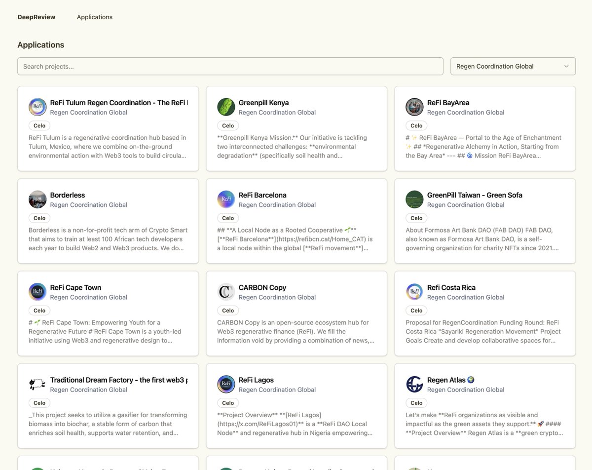
Task: Open the Greenpill Kenya application title
Action: tap(263, 103)
